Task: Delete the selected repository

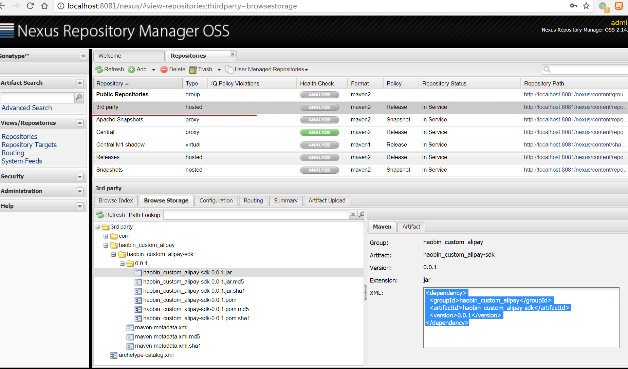Action: click(173, 69)
